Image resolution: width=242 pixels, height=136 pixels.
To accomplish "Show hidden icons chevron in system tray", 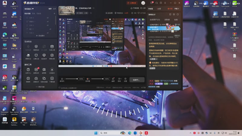I will pyautogui.click(x=190, y=133).
